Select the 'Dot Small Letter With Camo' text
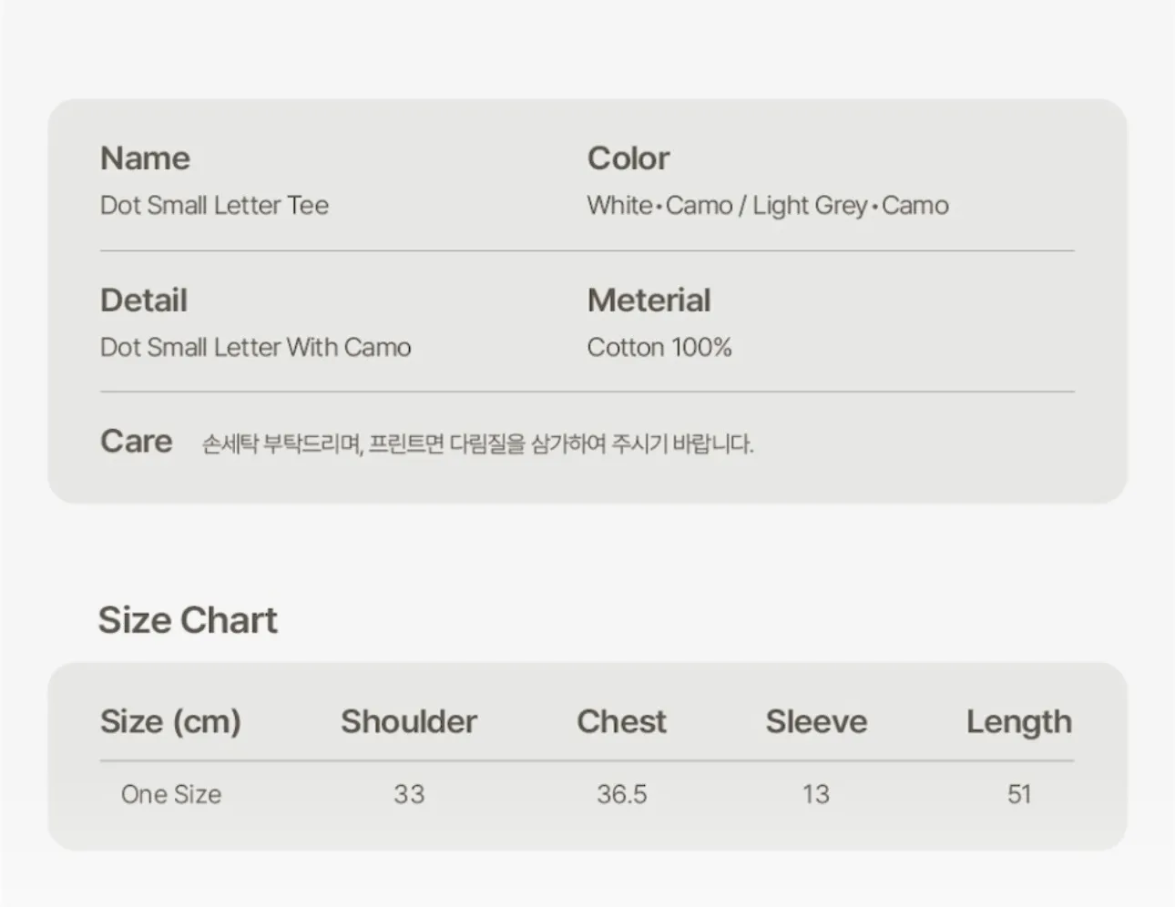 point(255,348)
